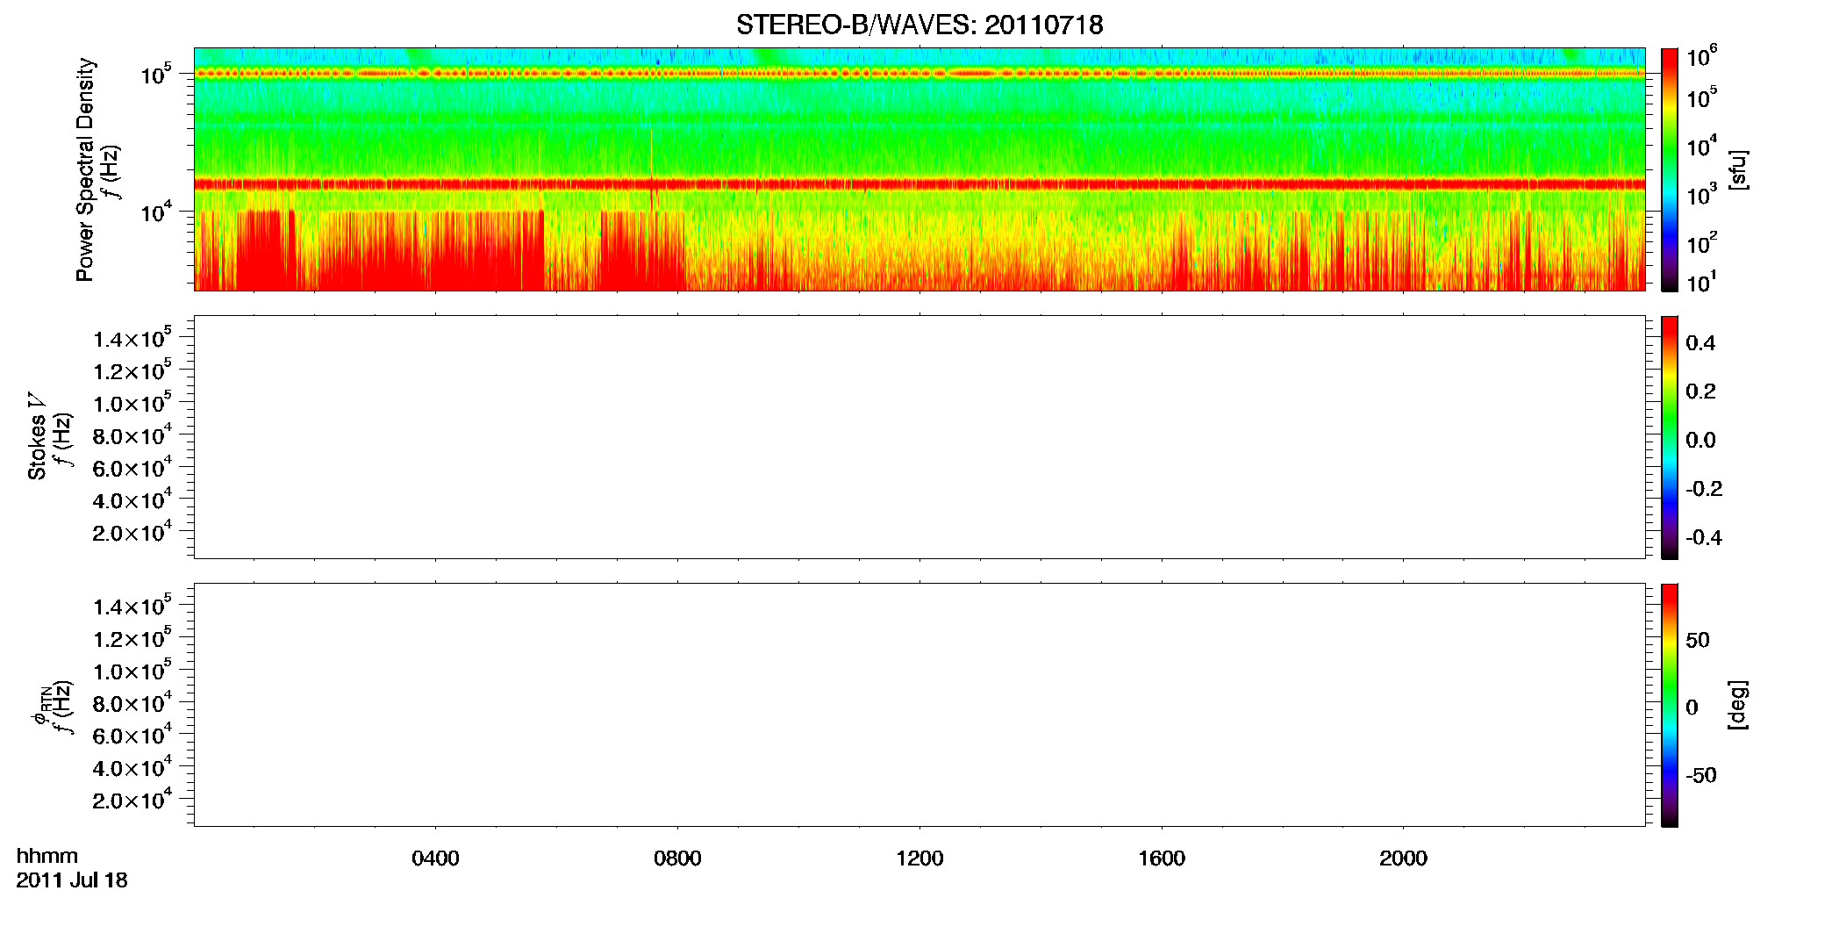Click the STEREO-B/WAVES: 20110718 plot title
The height and width of the screenshot is (948, 1839).
click(x=919, y=25)
